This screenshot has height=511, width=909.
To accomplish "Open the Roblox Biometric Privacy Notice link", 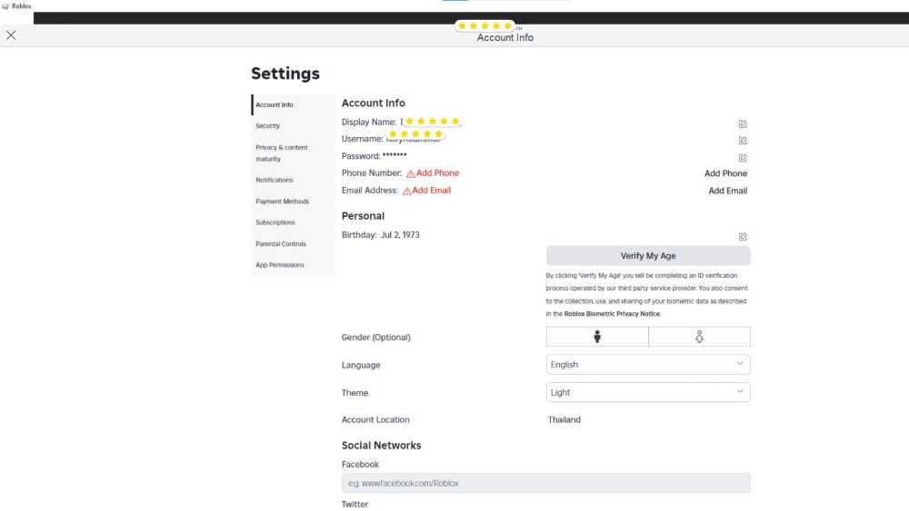I will (x=612, y=314).
